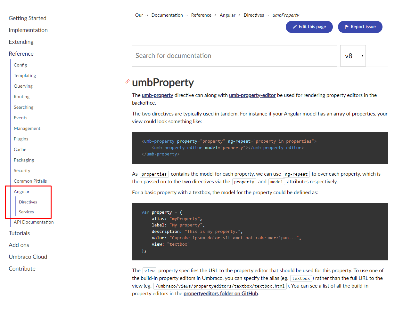Visit the propertyeditors folder on GitHub link
Image resolution: width=403 pixels, height=309 pixels.
point(220,293)
